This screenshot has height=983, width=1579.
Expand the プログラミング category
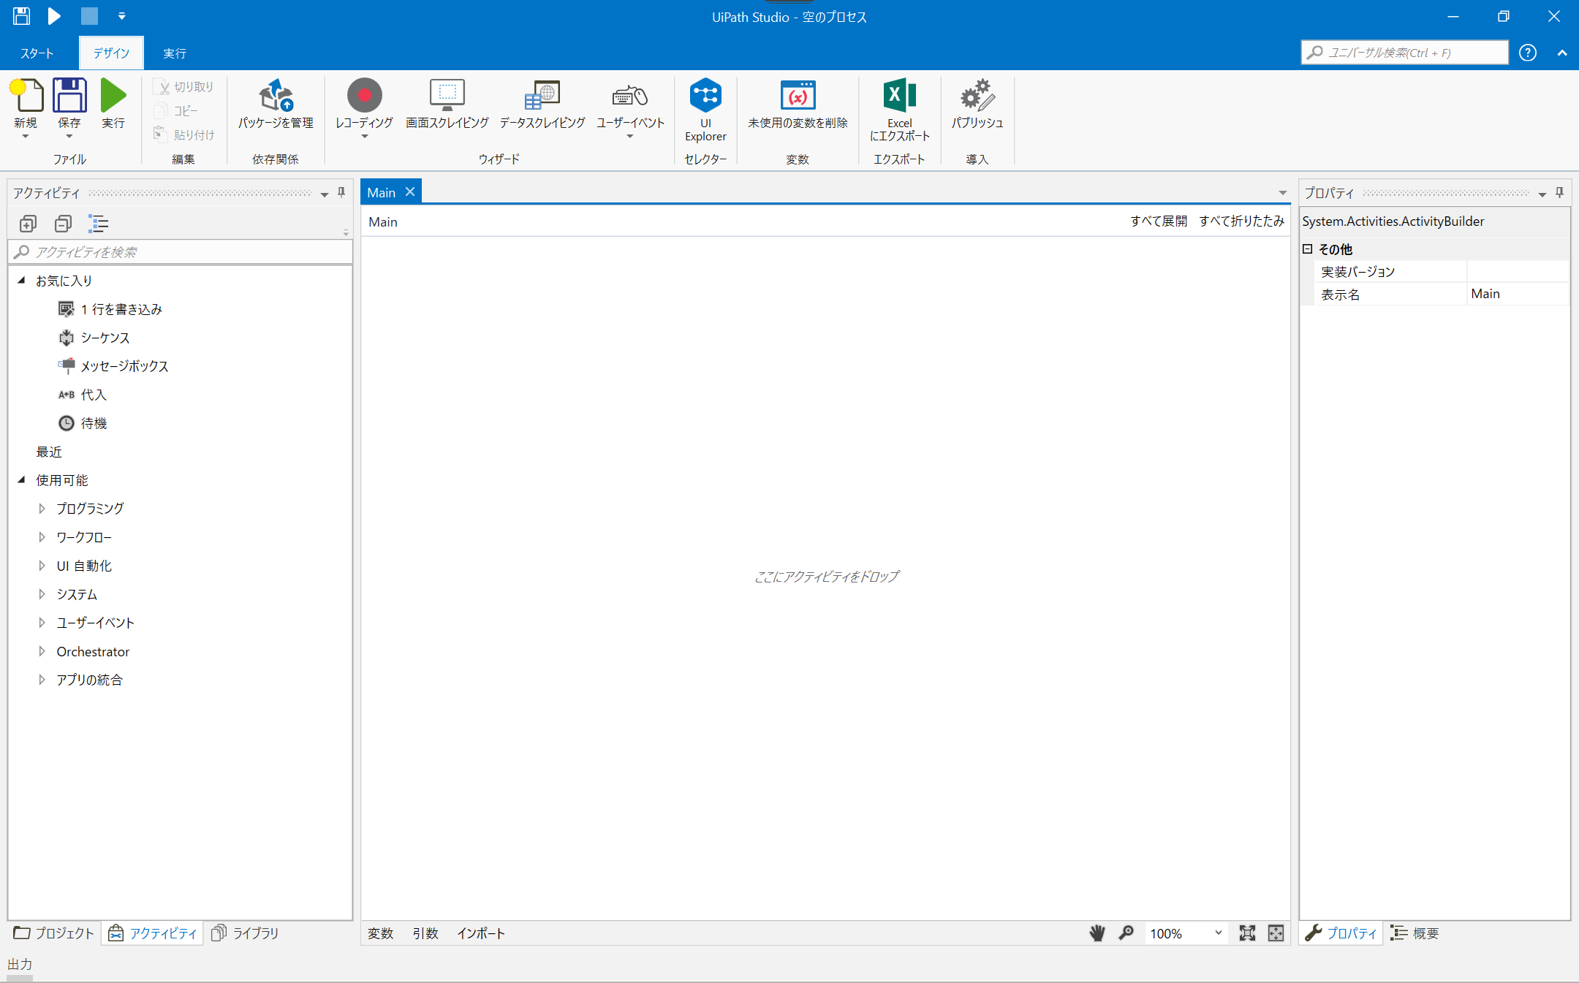(42, 508)
